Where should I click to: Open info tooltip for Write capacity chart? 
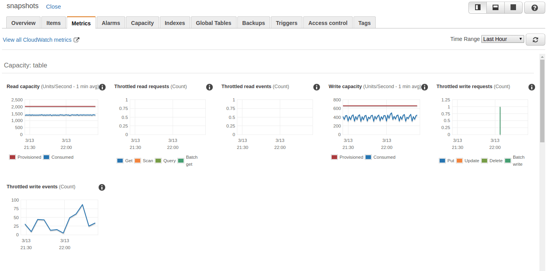click(424, 87)
